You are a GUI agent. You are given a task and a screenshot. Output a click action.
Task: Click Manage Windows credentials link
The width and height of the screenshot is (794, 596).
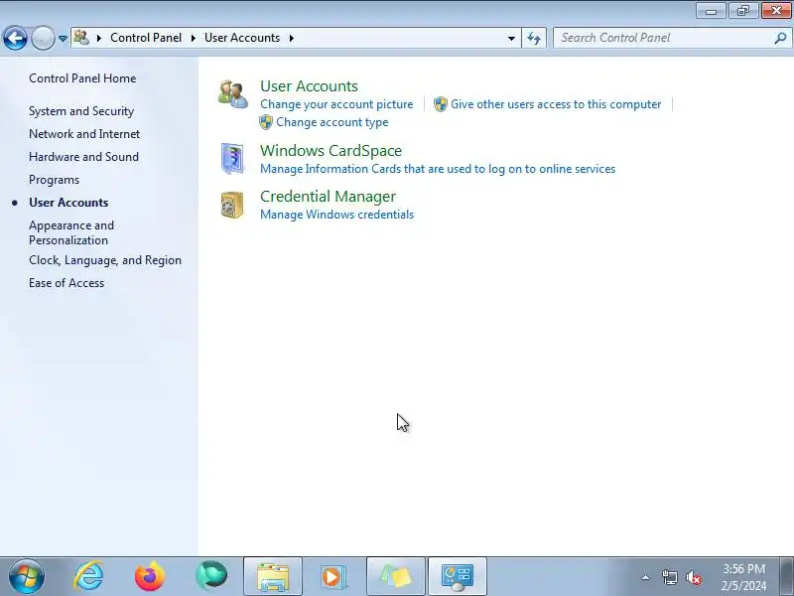pyautogui.click(x=337, y=215)
